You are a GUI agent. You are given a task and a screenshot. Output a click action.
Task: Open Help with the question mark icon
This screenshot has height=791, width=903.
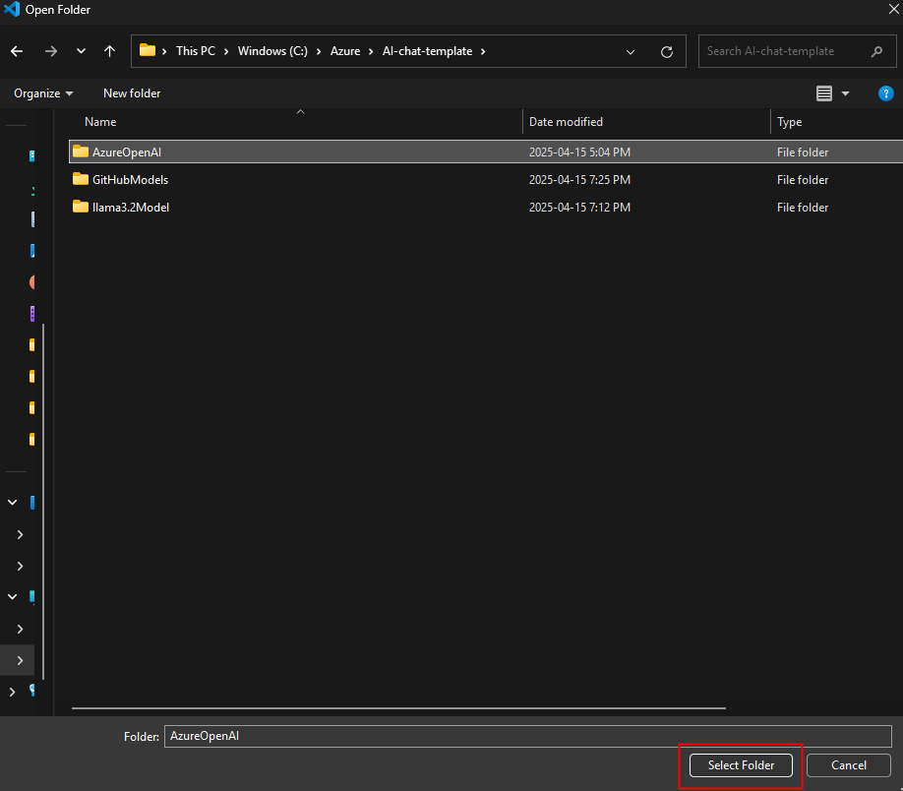885,93
